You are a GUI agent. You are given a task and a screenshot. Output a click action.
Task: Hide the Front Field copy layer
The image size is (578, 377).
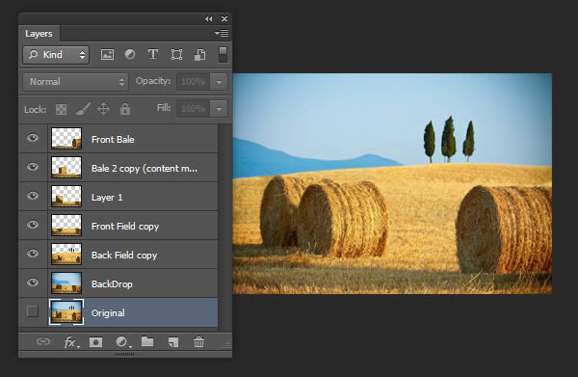click(33, 225)
